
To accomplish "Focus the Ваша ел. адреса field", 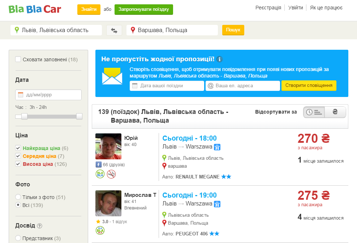I will 243,85.
